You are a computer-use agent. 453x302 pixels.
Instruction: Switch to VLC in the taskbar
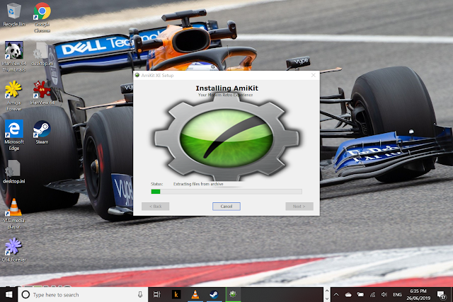(x=195, y=294)
